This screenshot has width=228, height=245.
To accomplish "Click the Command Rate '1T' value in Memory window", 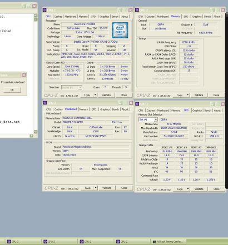I will 189,71.
